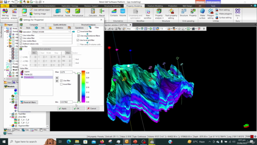Viewport: 257px width, 145px height.
Task: Click Training image icon
Action: click(x=31, y=14)
